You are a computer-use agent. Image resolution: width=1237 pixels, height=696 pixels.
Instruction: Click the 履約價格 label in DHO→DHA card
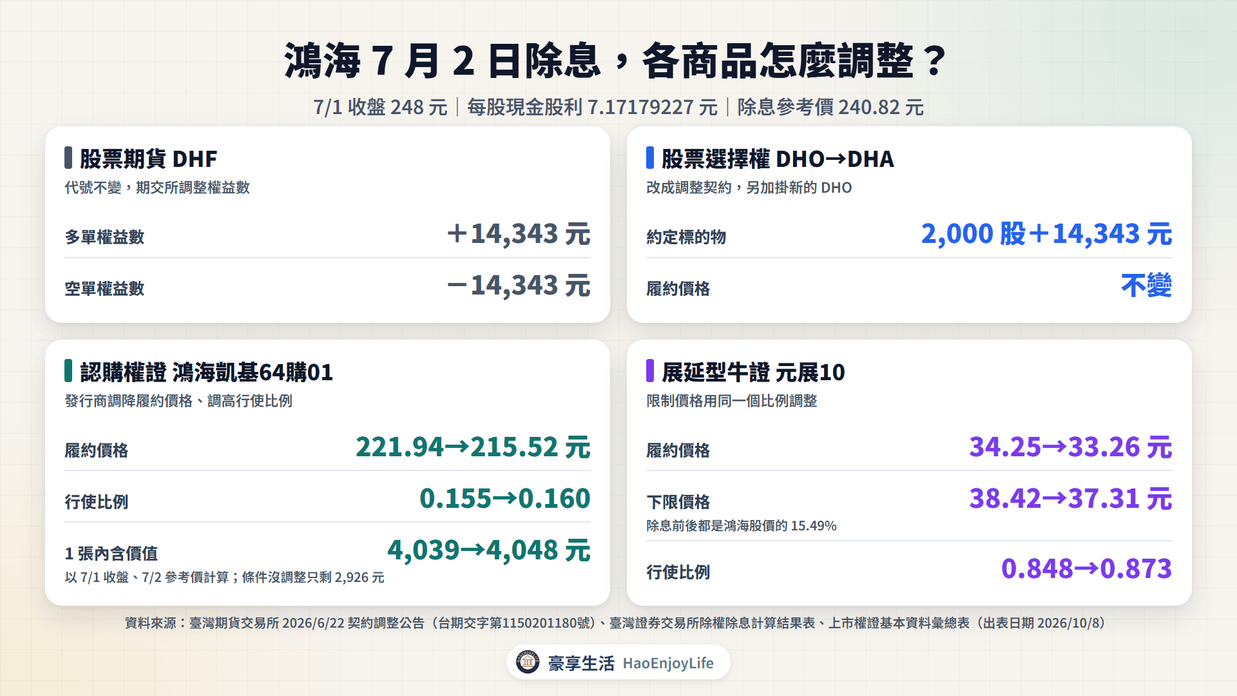pyautogui.click(x=678, y=289)
